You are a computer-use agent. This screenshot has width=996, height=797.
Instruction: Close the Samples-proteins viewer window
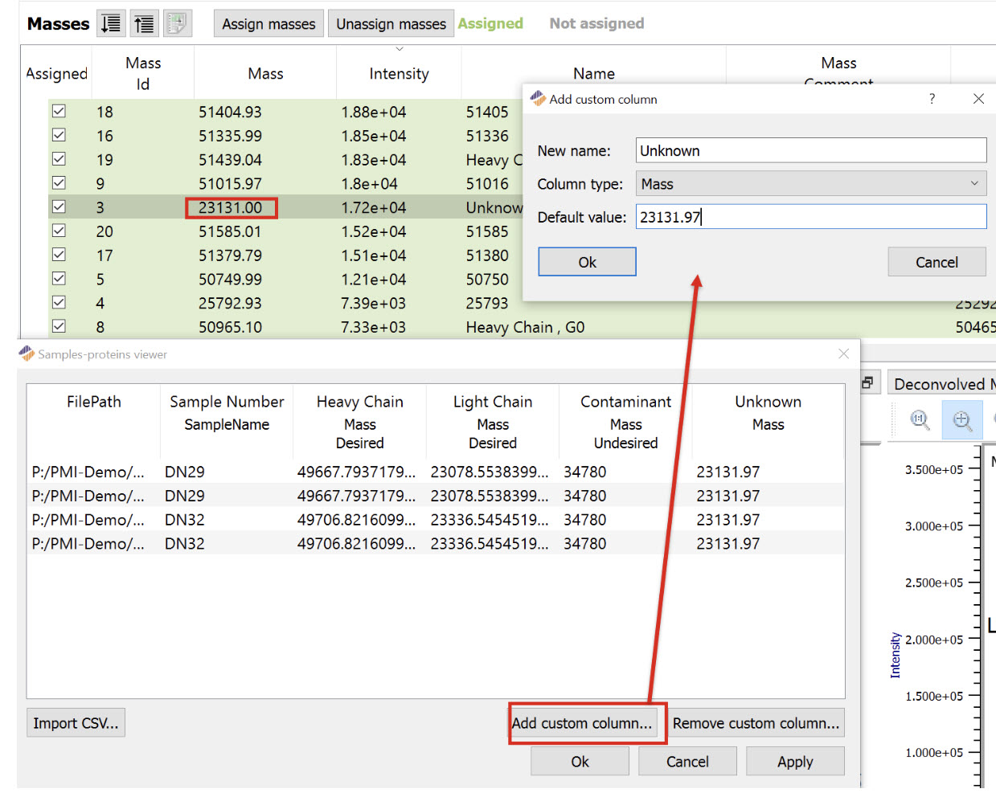843,354
